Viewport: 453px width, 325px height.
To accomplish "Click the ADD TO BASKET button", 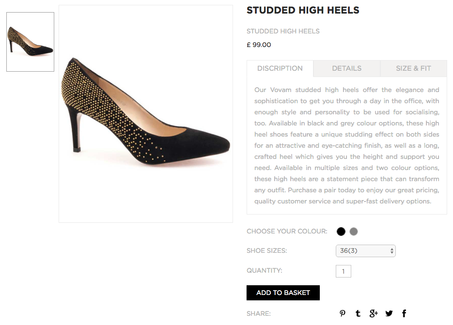I will coord(283,293).
